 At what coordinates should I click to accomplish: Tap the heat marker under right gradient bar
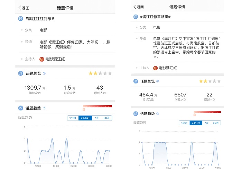tap(194, 115)
